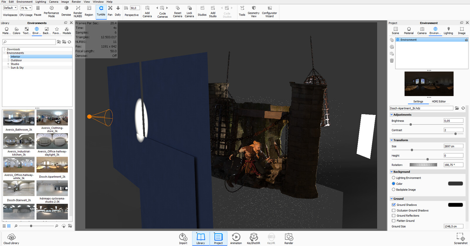Image resolution: width=470 pixels, height=246 pixels.
Task: Open Studios panel
Action: click(x=202, y=11)
